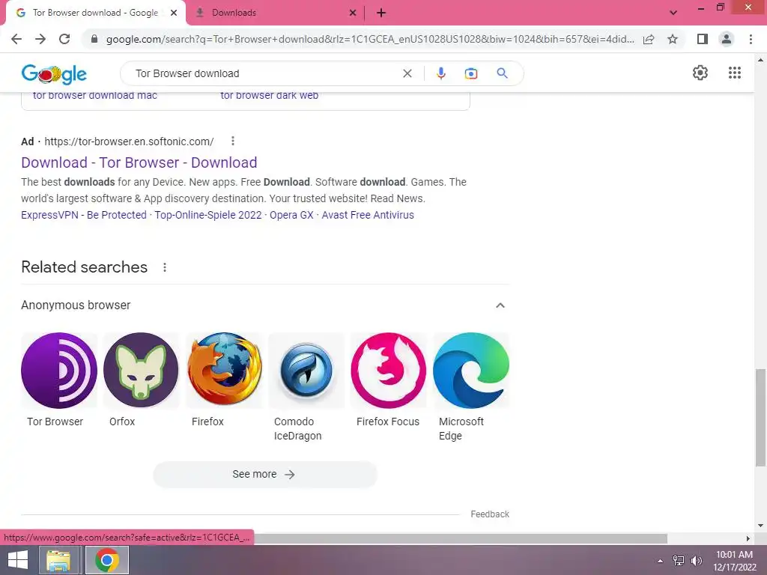This screenshot has width=767, height=575.
Task: Go to Google home via the logo
Action: click(54, 73)
